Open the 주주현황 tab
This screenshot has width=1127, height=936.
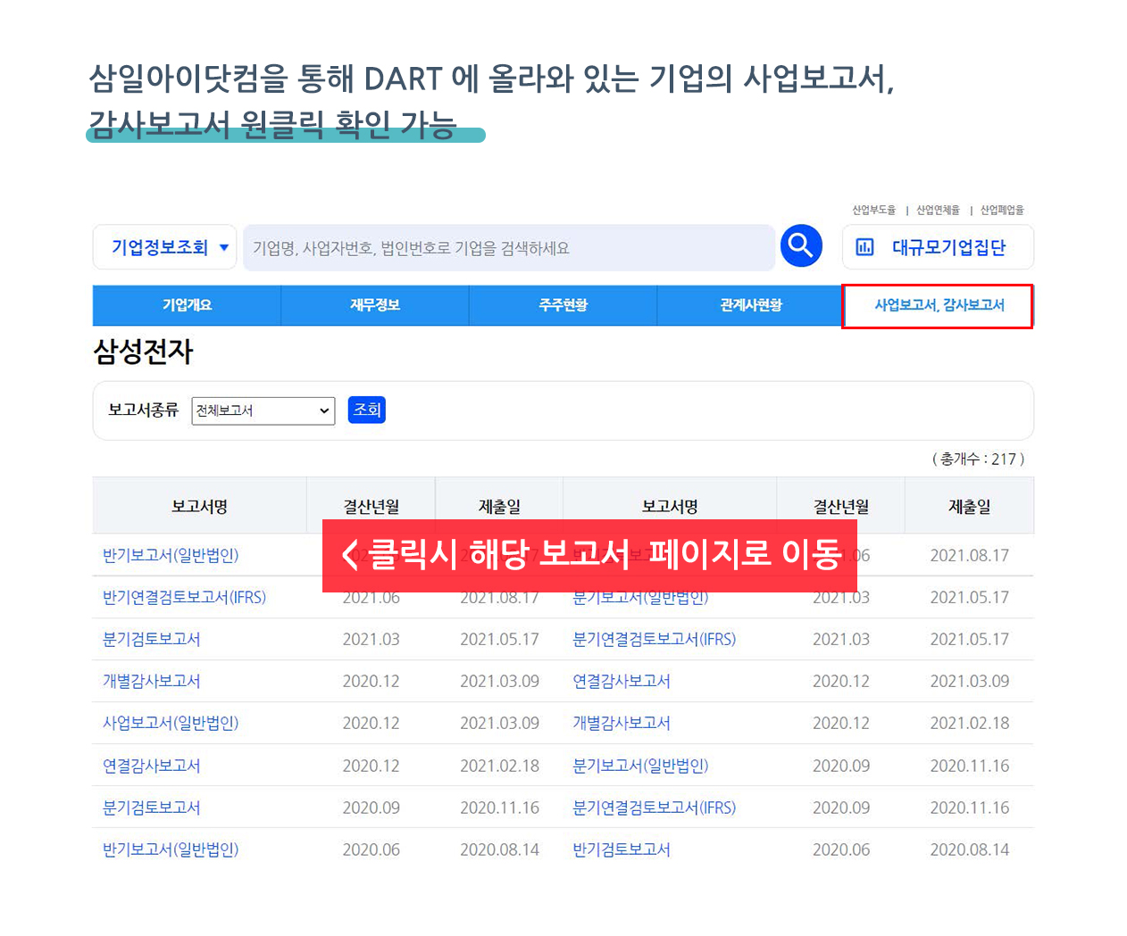click(x=563, y=305)
